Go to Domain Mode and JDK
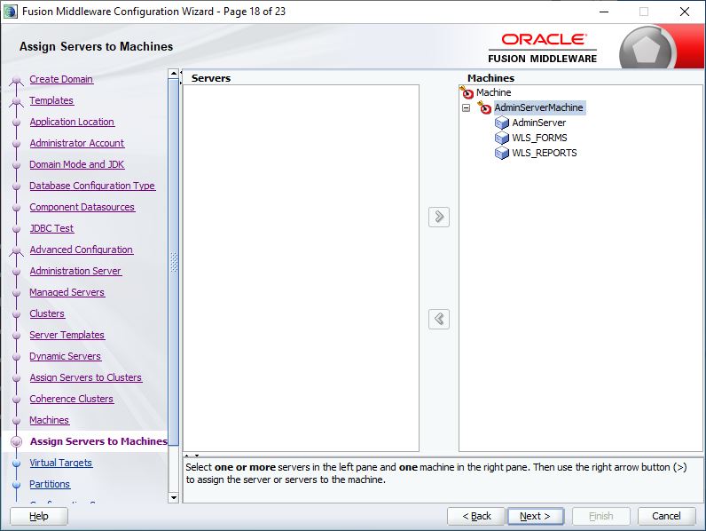 (76, 164)
